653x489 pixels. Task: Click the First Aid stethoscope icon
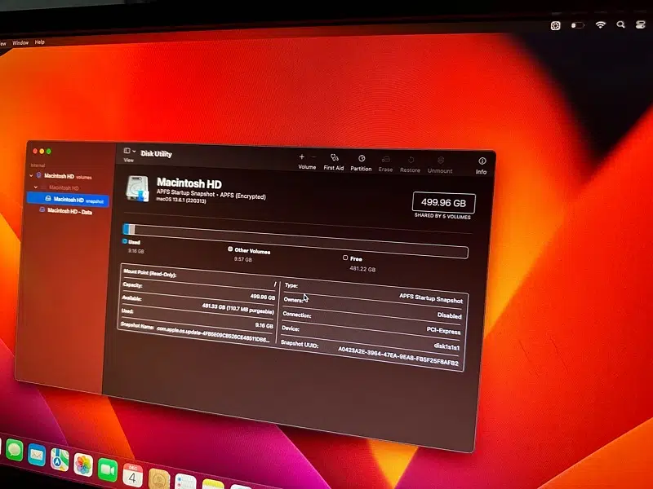334,157
